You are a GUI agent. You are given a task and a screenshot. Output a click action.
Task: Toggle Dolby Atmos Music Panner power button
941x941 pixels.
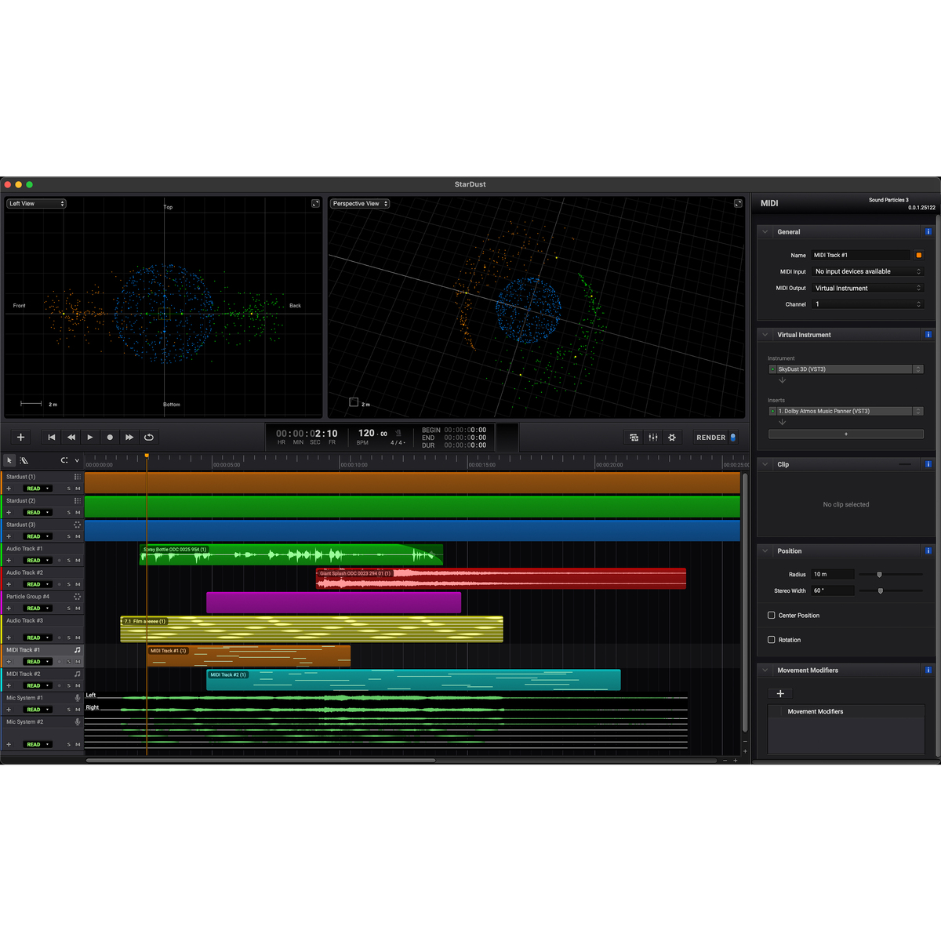[772, 411]
